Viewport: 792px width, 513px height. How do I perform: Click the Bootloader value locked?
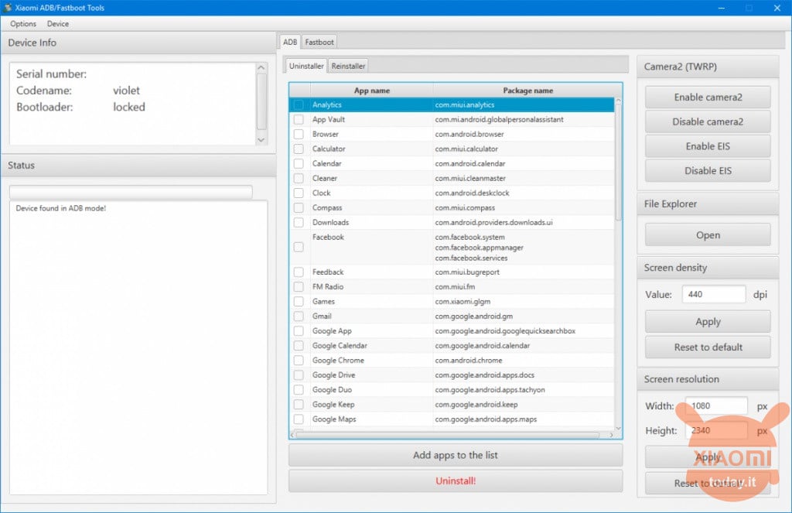[129, 107]
